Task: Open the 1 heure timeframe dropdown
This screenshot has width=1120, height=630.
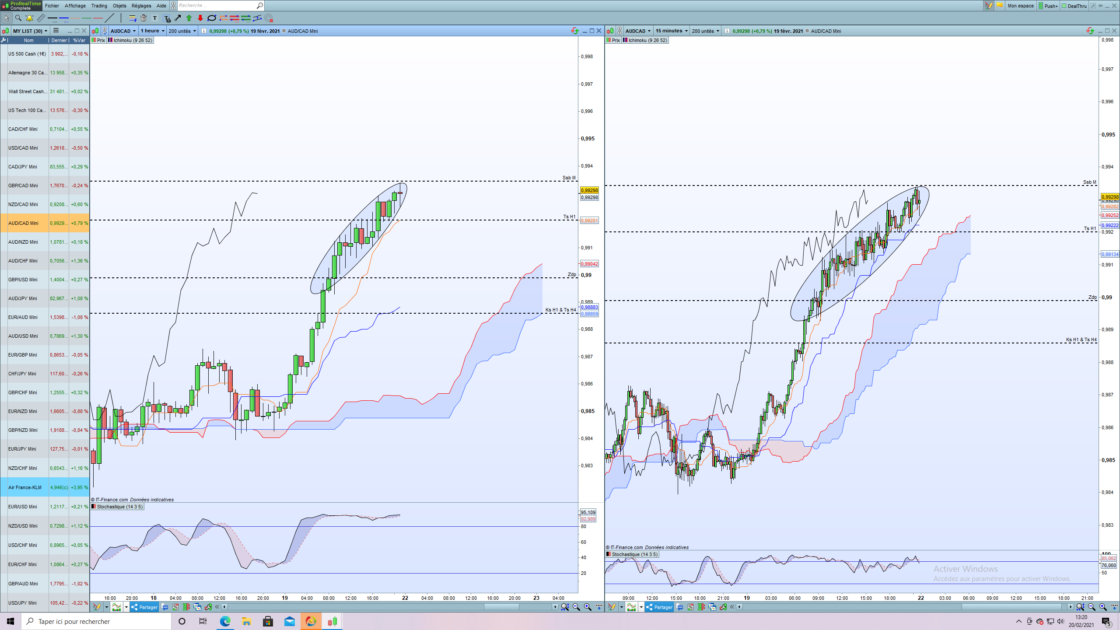Action: pyautogui.click(x=153, y=31)
